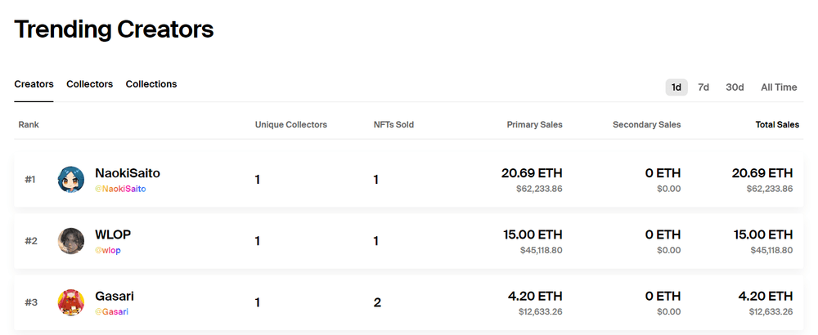
Task: Switch time range to 7d
Action: pyautogui.click(x=703, y=87)
